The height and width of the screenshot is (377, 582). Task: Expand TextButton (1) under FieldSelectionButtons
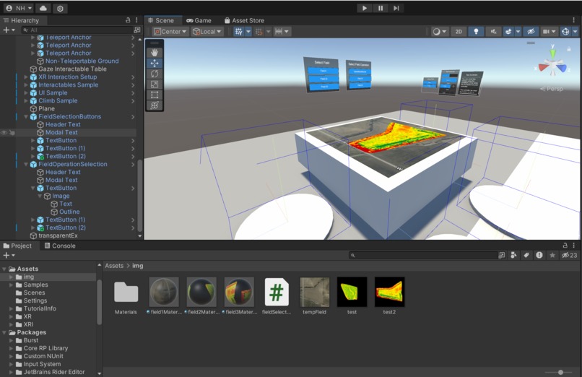(x=32, y=148)
